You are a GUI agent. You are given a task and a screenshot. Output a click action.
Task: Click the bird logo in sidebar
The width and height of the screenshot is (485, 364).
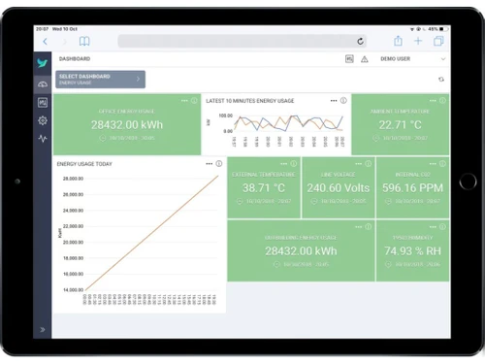[43, 63]
